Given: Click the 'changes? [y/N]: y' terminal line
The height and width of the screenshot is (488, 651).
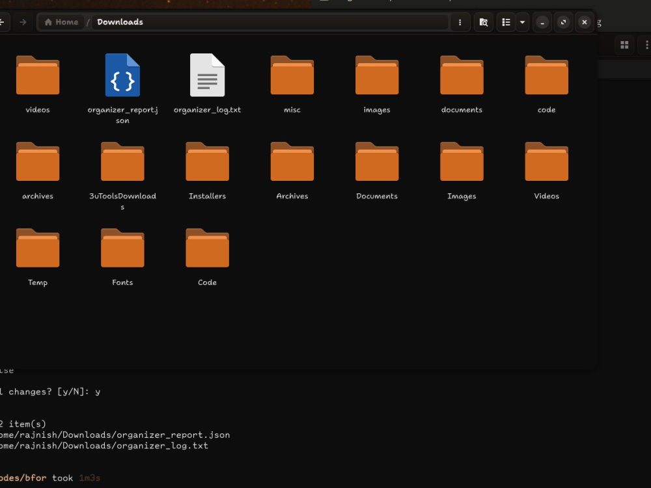Looking at the screenshot, I should [x=55, y=392].
